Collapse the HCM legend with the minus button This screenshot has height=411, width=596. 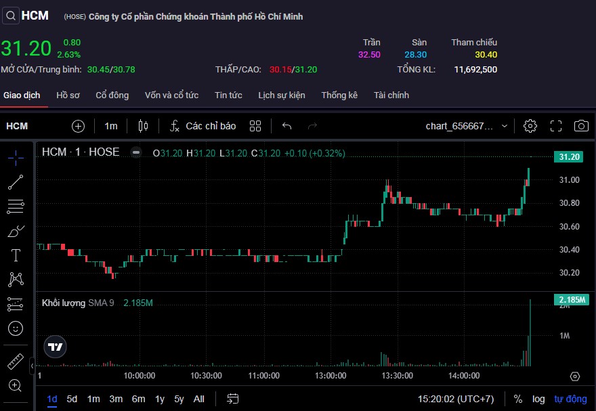[x=136, y=152]
